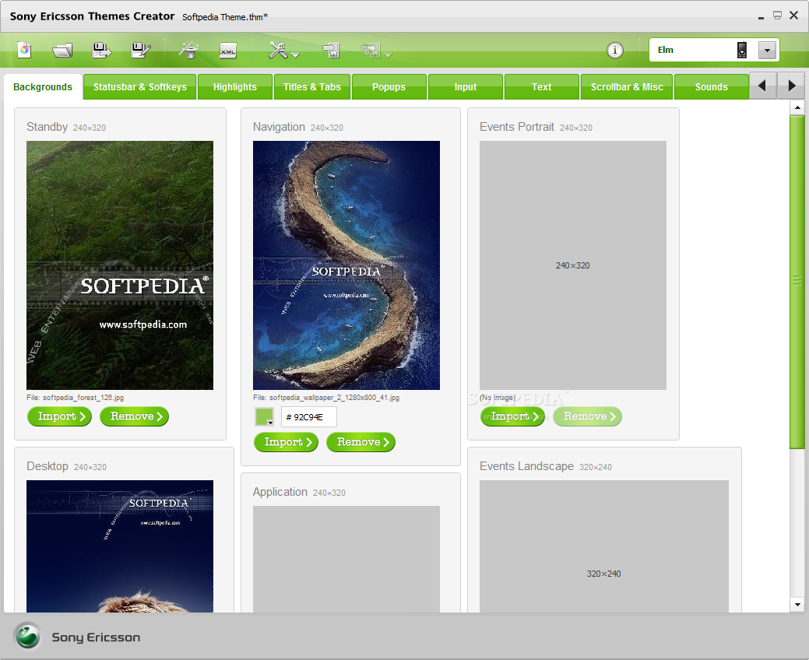This screenshot has height=660, width=809.
Task: Click the Events Landscape heading
Action: coord(526,466)
